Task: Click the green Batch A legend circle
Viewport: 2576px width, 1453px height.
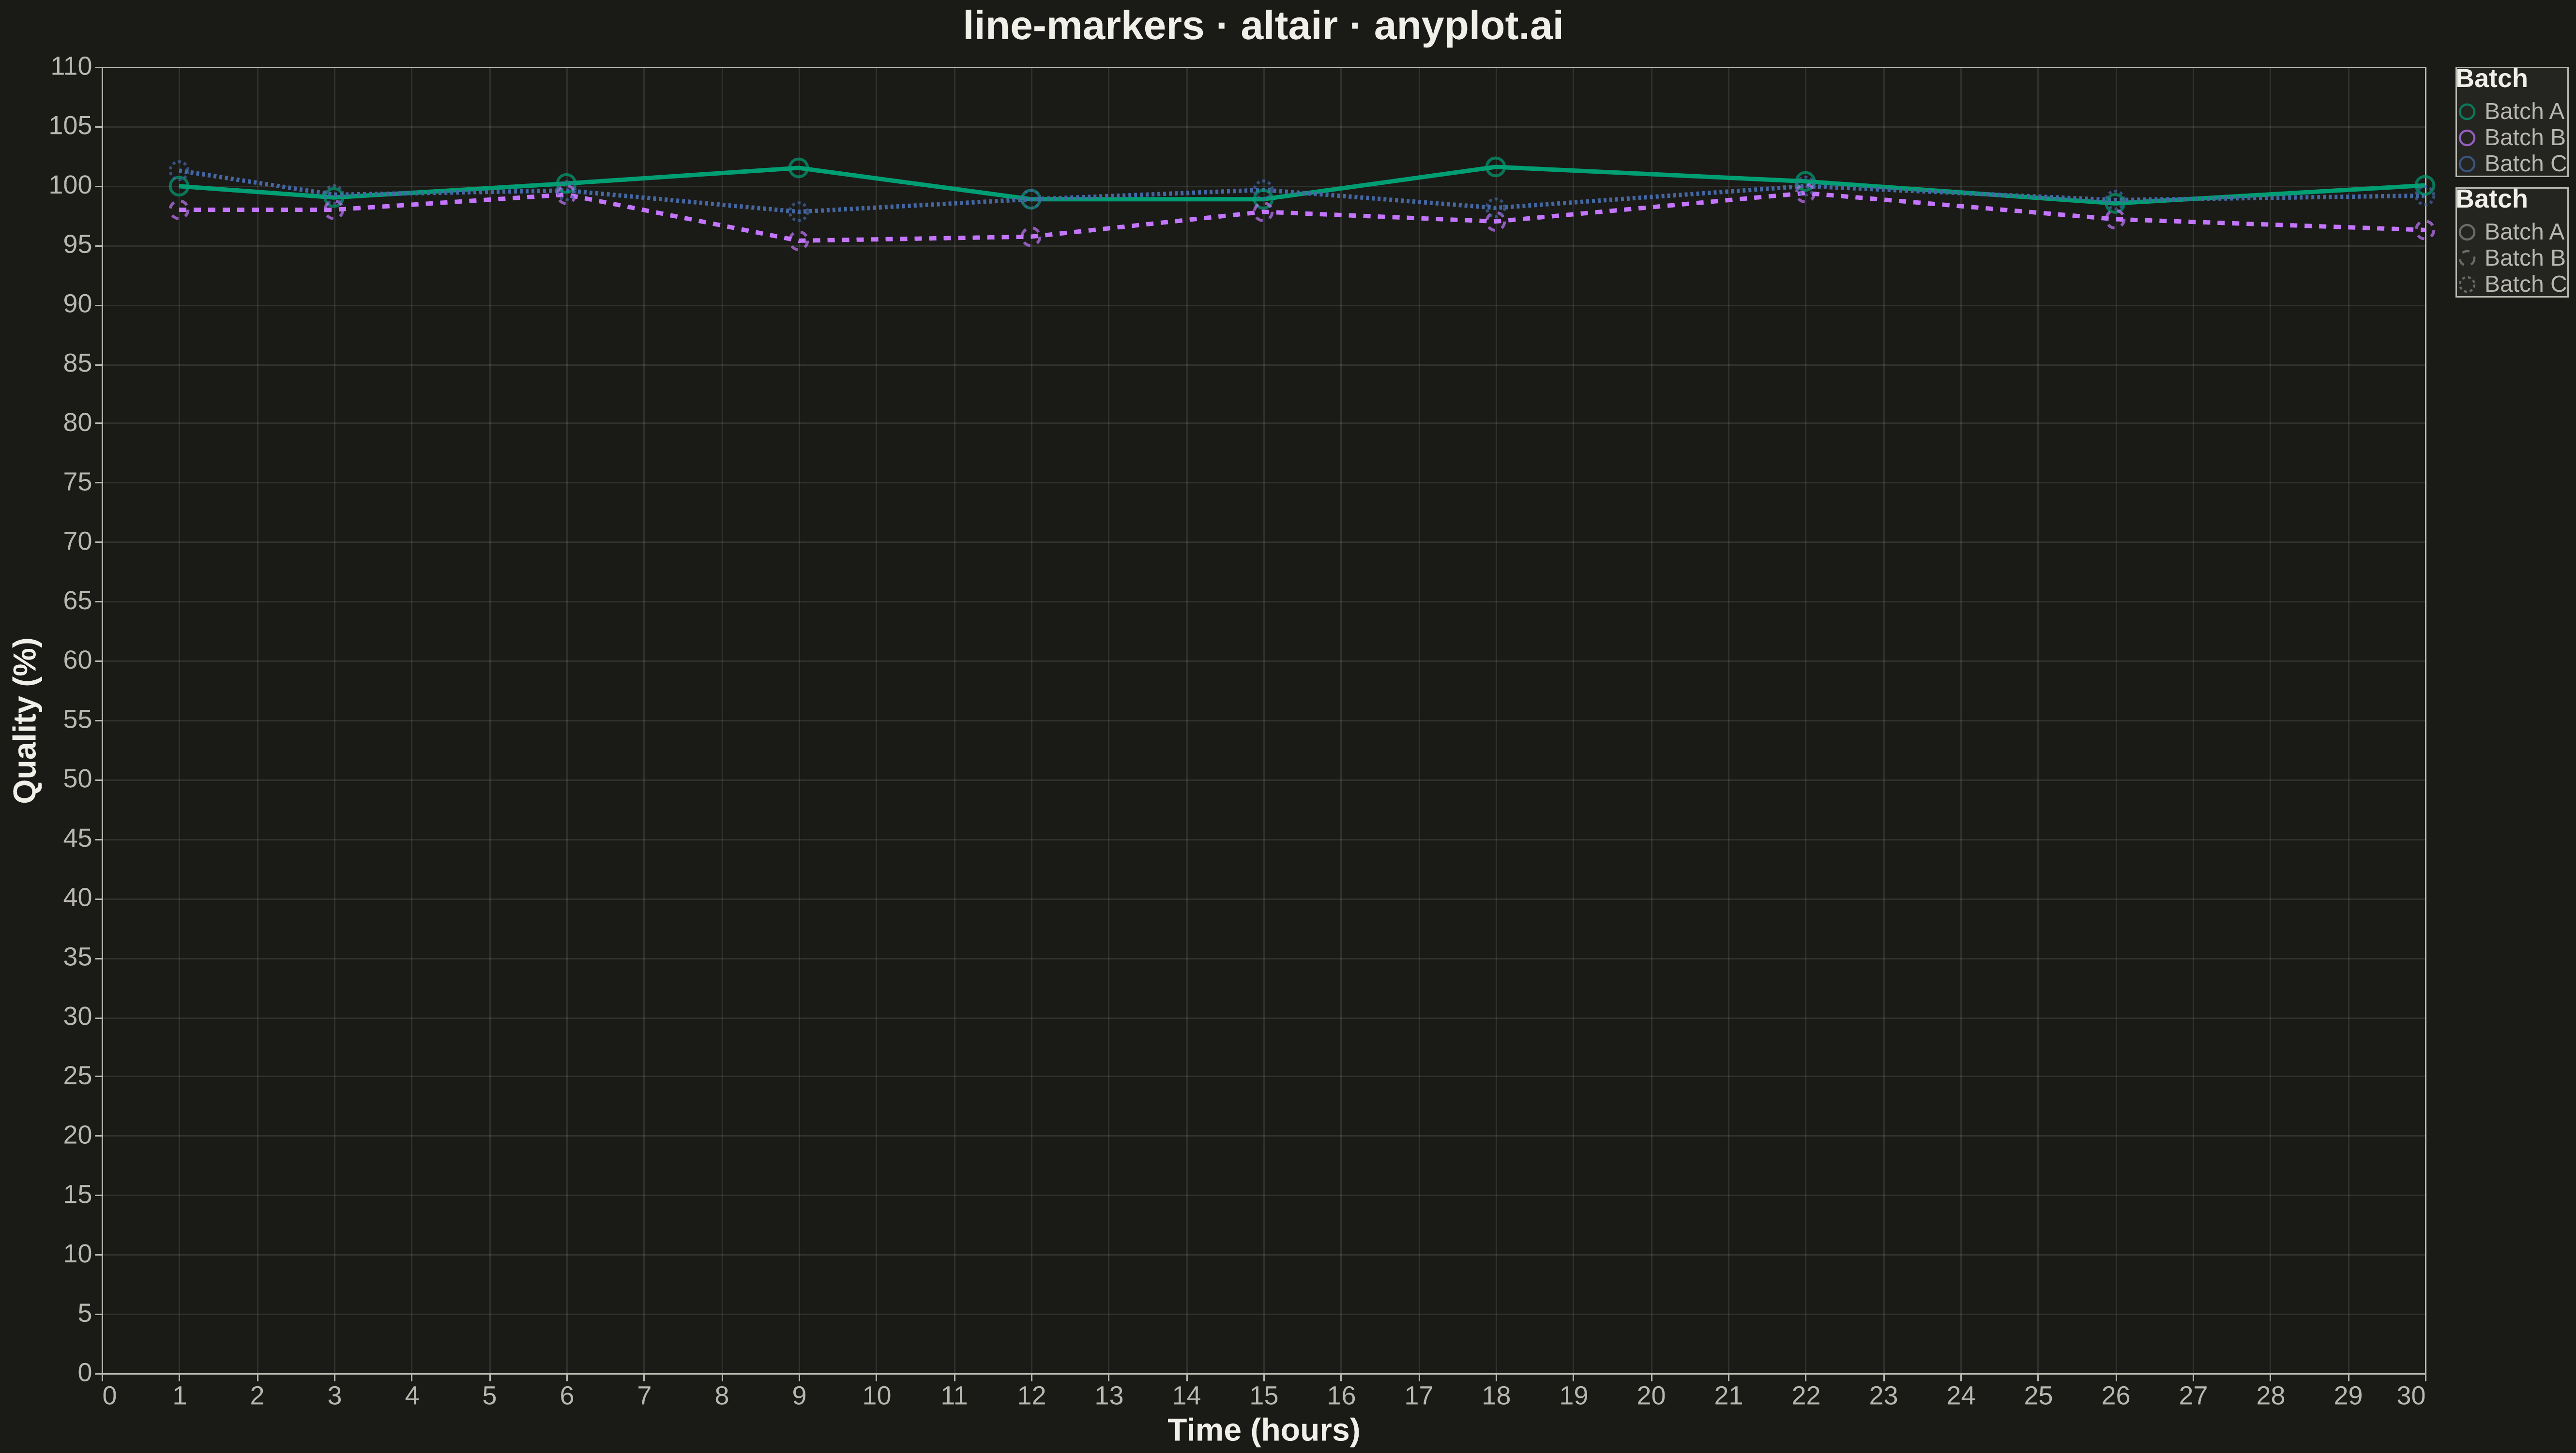Action: [2467, 112]
